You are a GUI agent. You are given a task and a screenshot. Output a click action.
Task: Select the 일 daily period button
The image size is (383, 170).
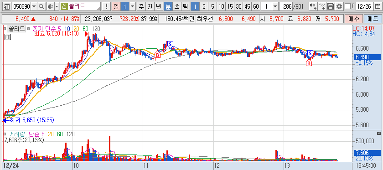116,6
